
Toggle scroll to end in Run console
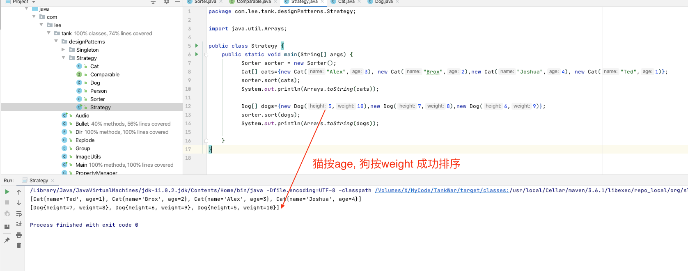pos(19,224)
